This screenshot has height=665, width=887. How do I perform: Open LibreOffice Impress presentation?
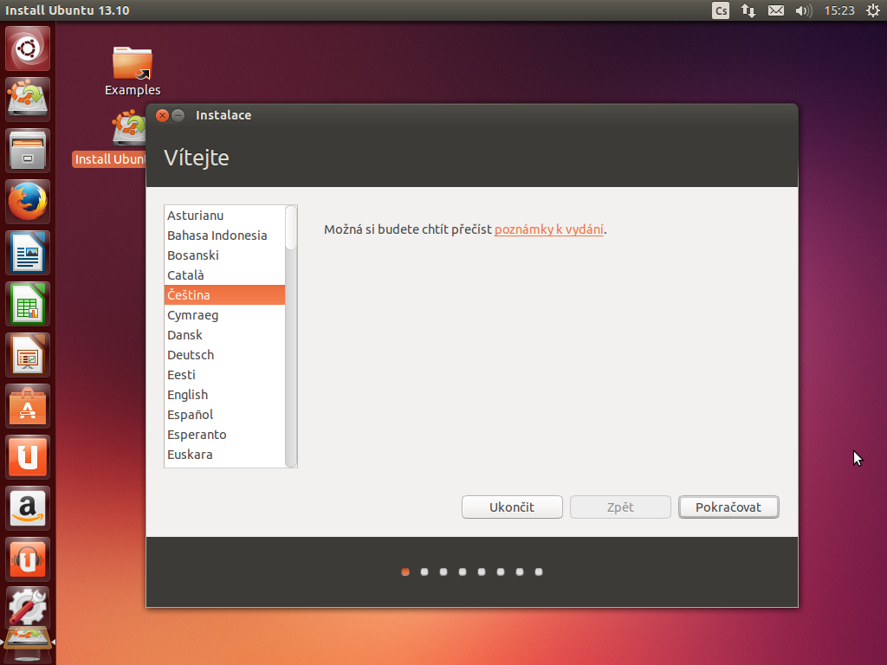point(27,354)
